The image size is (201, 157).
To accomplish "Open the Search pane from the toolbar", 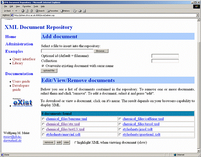I will tap(40, 11).
